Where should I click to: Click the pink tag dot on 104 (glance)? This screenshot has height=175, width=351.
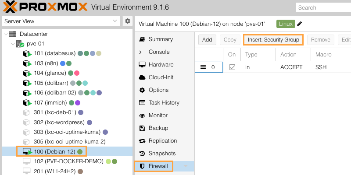tap(77, 73)
